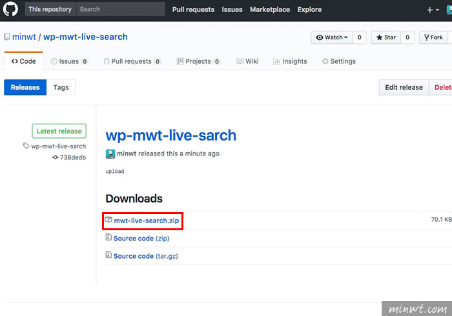Open the wp-mwt-live-search repository link
452x316 pixels.
(85, 37)
